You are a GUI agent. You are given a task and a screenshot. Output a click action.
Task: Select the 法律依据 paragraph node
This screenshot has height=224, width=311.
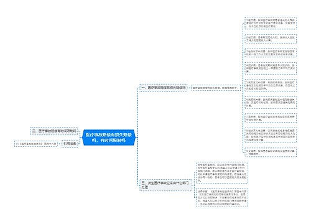click(x=222, y=198)
